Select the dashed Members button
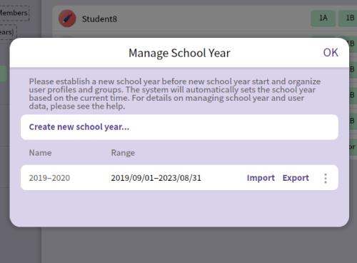This screenshot has height=263, width=357. point(14,13)
